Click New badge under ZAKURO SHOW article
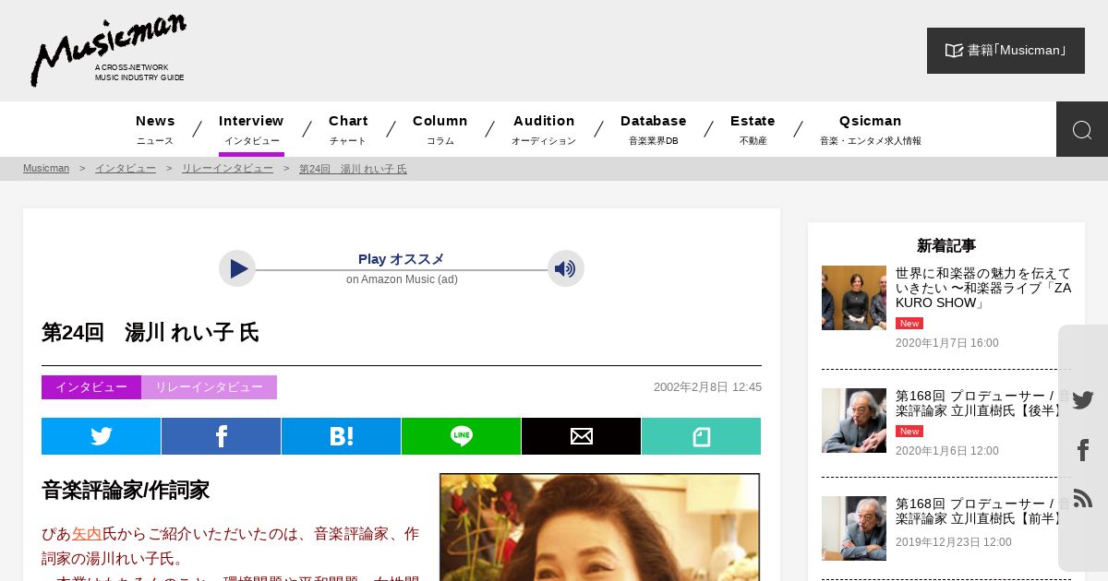 (909, 323)
